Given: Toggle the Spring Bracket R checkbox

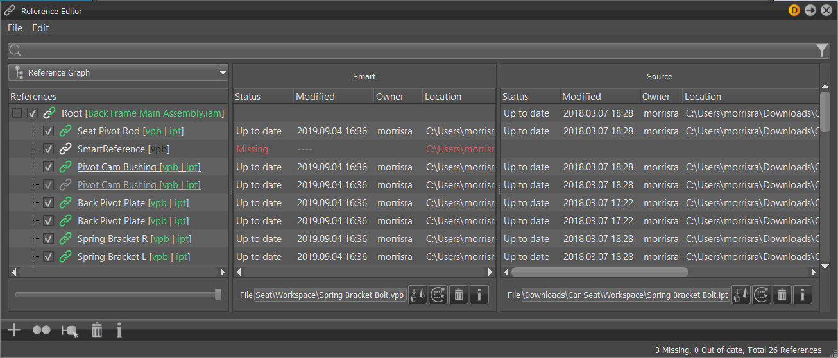Looking at the screenshot, I should point(48,239).
